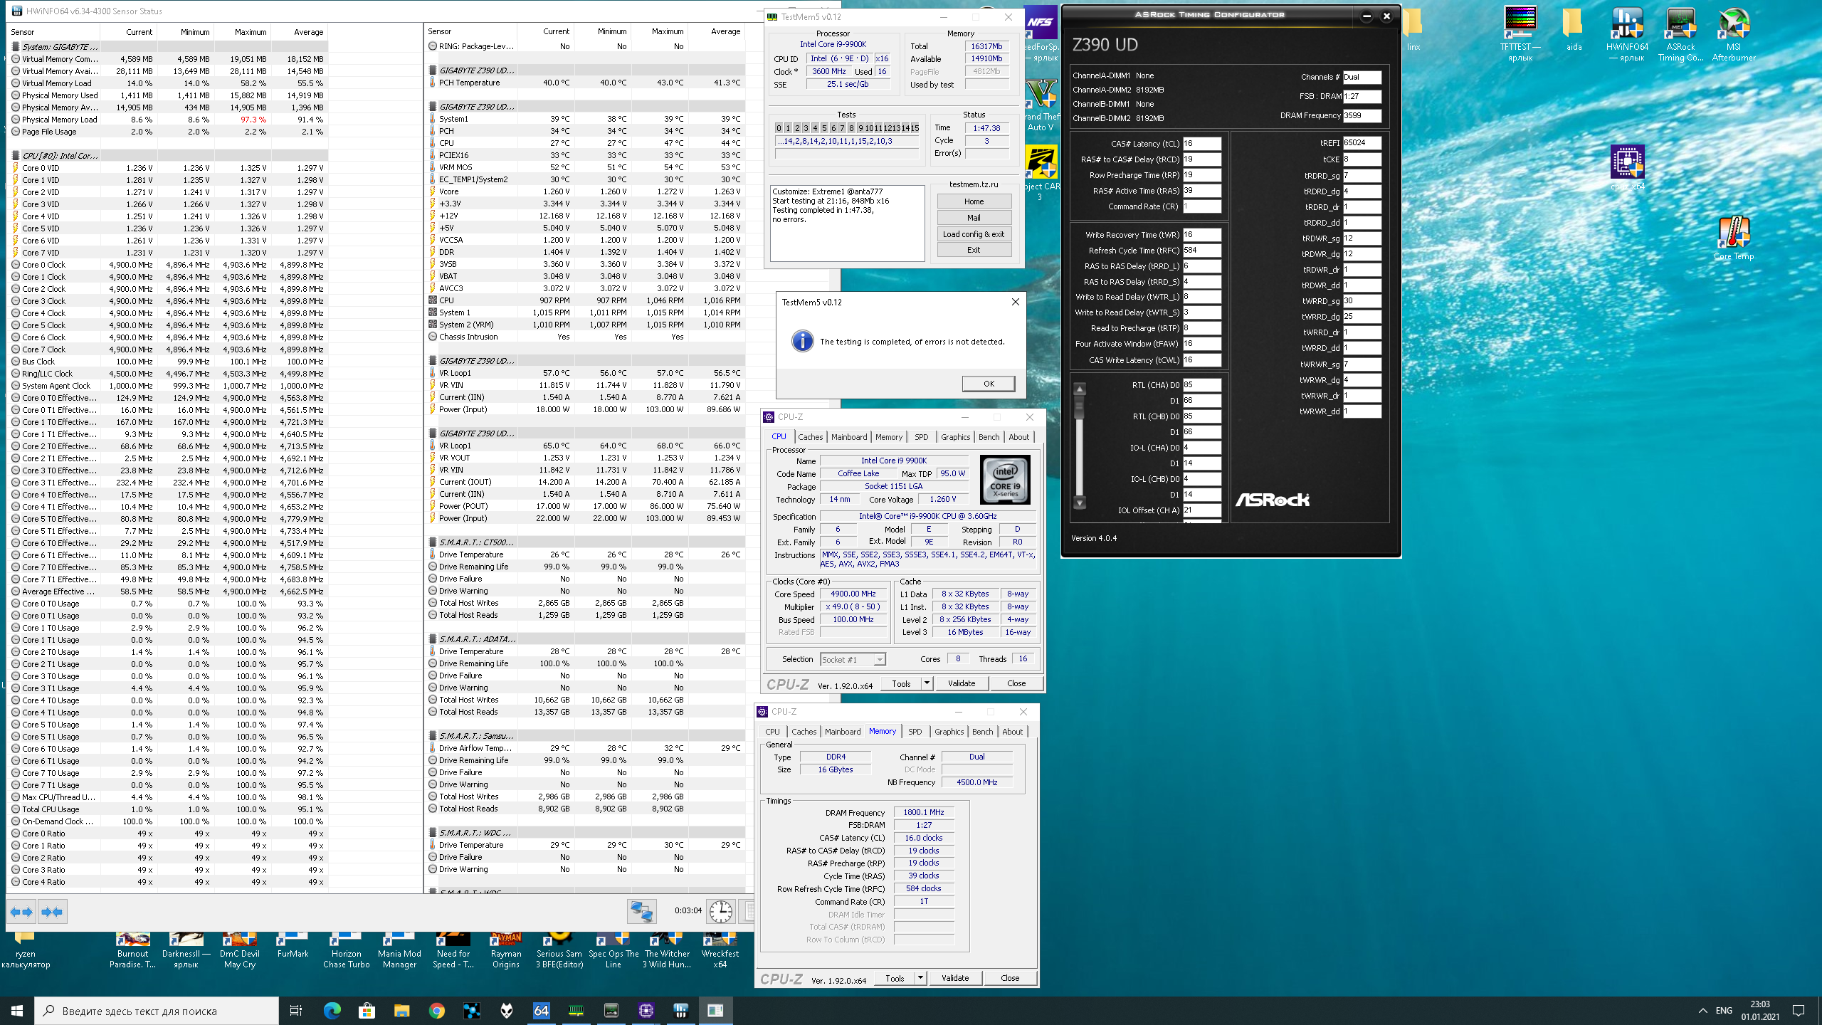This screenshot has width=1822, height=1025.
Task: Expand Tools dropdown arrow in CPU-Z Memory window
Action: click(920, 978)
